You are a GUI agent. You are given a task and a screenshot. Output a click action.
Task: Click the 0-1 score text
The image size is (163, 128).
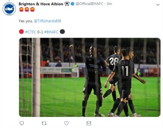tap(40, 32)
